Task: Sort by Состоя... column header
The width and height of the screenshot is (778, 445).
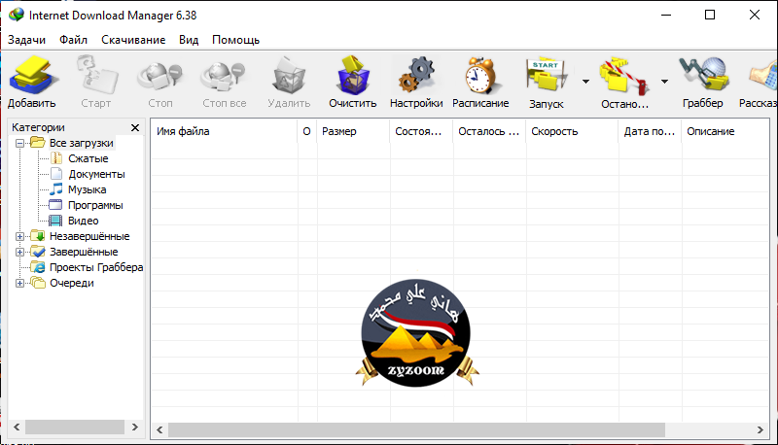Action: coord(421,131)
